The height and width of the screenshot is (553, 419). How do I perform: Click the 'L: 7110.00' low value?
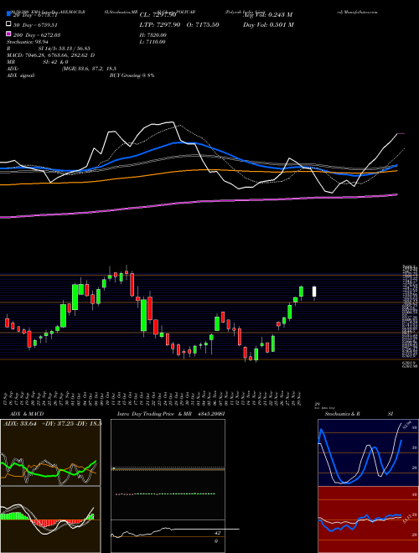pyautogui.click(x=153, y=42)
